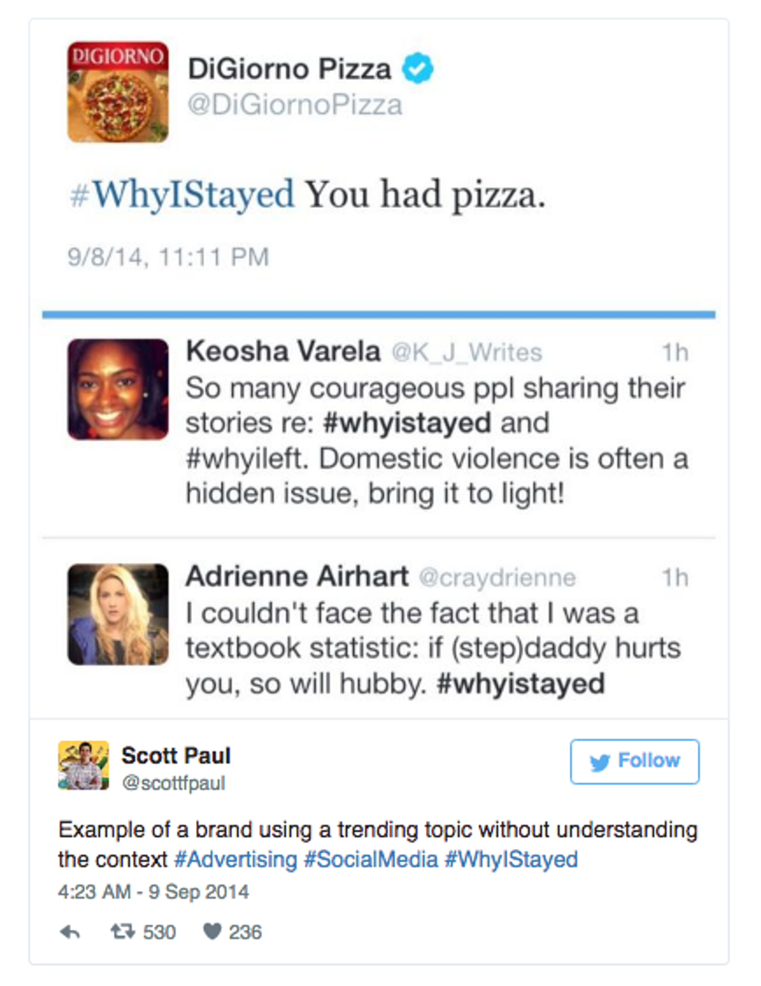Open Adrienne Airhart's avatar photo
Screen dimensions: 761x986
click(x=118, y=614)
